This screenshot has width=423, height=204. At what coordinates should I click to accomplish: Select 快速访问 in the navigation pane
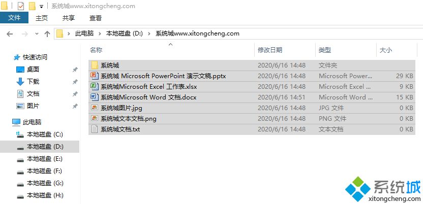coord(35,57)
